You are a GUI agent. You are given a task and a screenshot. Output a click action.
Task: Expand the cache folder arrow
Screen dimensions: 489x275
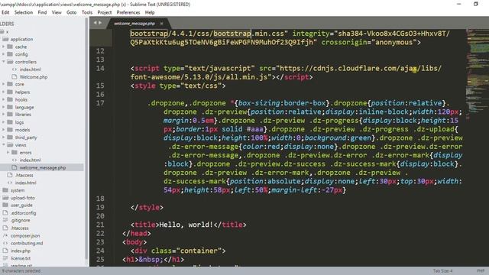(x=4, y=47)
